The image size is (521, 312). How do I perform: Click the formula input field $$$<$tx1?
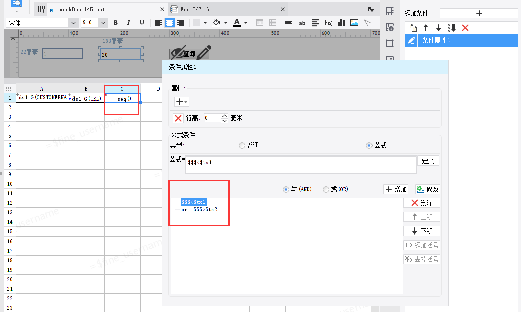point(301,165)
